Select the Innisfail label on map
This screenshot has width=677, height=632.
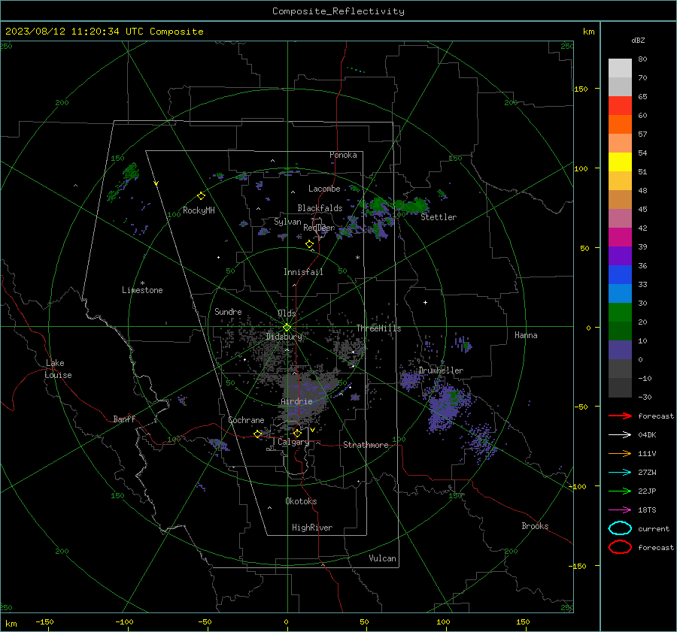point(303,272)
